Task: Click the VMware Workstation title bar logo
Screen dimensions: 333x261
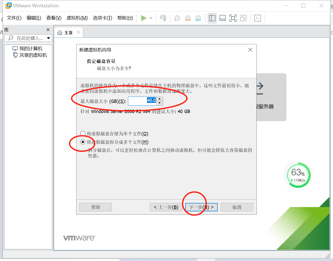Action: click(x=8, y=6)
